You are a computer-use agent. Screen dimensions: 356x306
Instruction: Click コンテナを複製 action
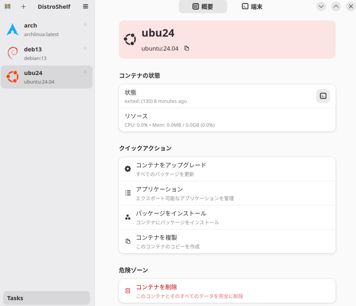coord(227,241)
